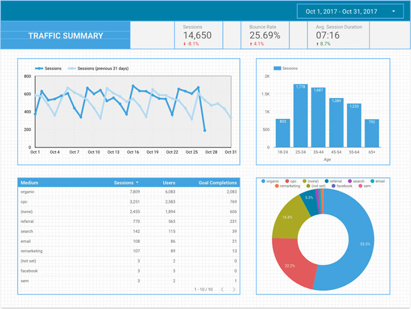Click the 7,809 sessions value
The width and height of the screenshot is (411, 309).
135,192
